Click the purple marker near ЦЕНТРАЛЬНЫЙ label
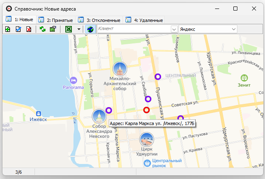This screenshot has height=179, width=265. (x=158, y=76)
